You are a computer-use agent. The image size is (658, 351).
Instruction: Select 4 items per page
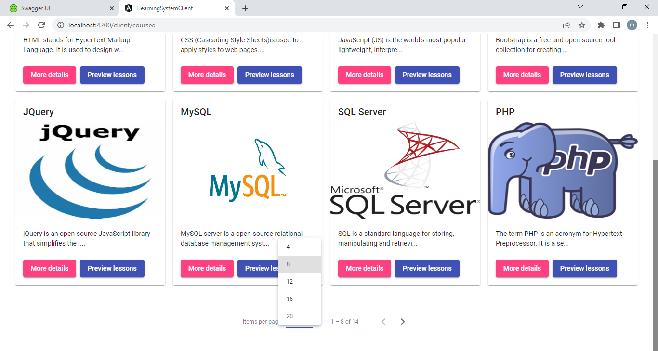(299, 247)
